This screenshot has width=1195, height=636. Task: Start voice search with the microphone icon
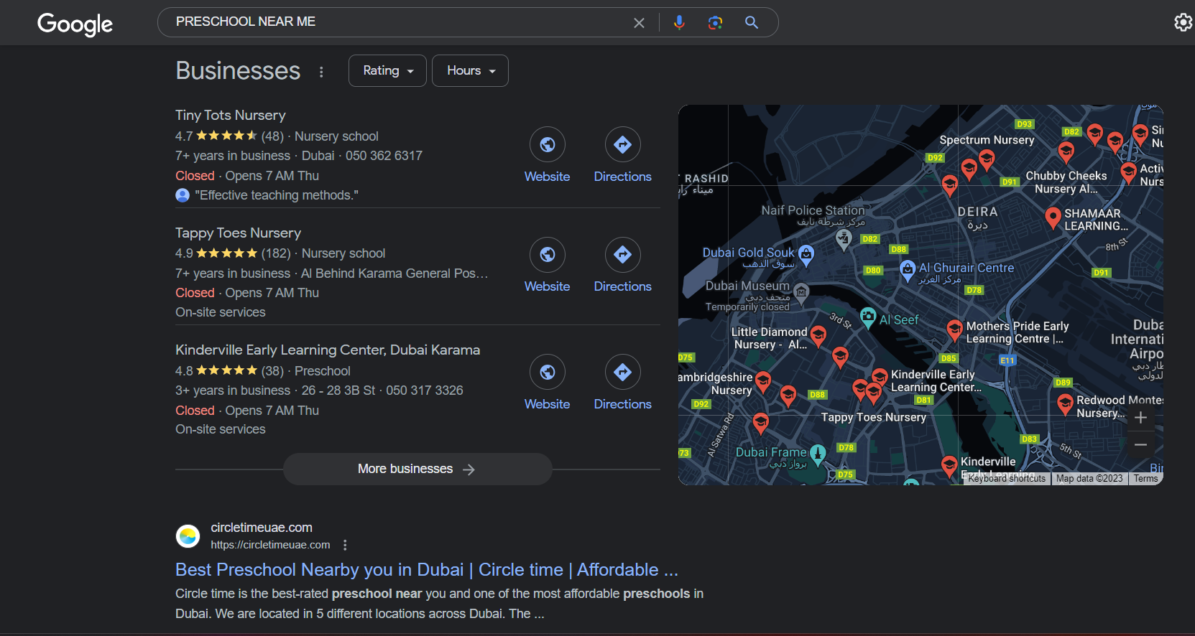[x=679, y=22]
